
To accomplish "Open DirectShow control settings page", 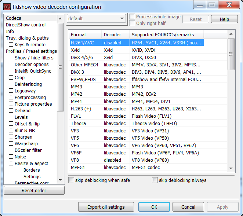I will point(26,25).
